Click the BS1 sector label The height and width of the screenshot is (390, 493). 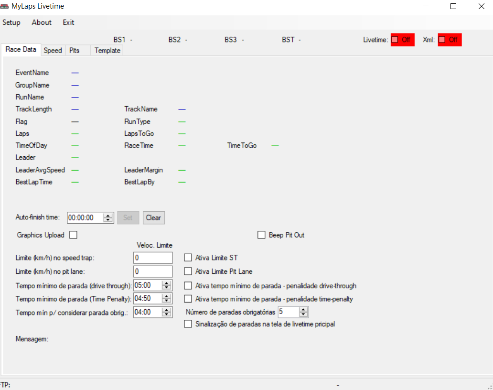(x=119, y=40)
